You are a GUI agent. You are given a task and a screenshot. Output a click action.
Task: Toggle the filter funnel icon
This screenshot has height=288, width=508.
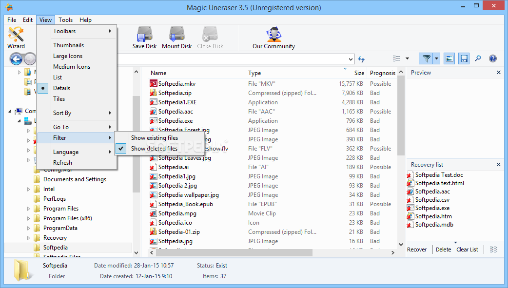point(427,58)
